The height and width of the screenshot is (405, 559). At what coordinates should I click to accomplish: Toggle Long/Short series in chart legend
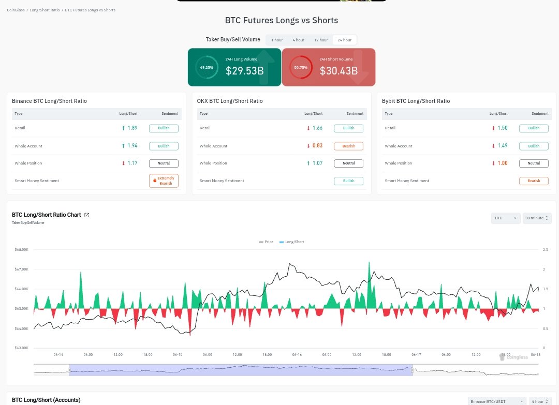(291, 242)
